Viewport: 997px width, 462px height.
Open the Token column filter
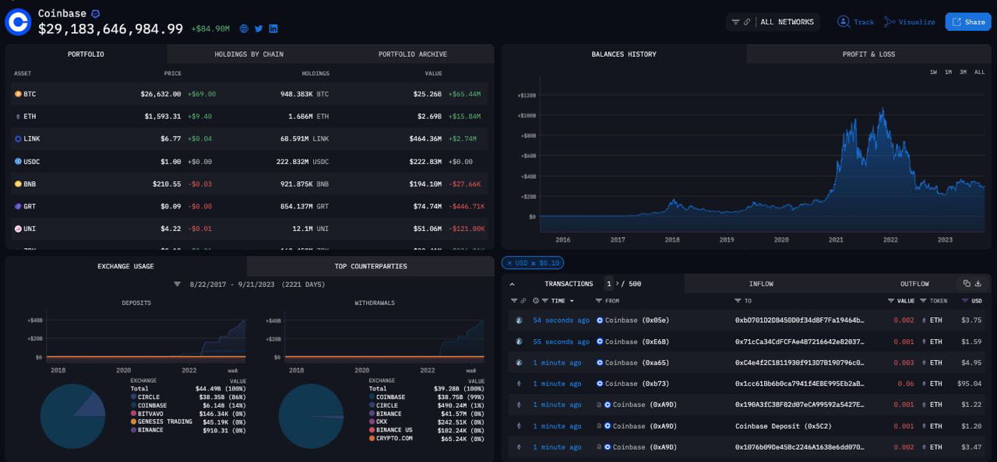click(923, 300)
